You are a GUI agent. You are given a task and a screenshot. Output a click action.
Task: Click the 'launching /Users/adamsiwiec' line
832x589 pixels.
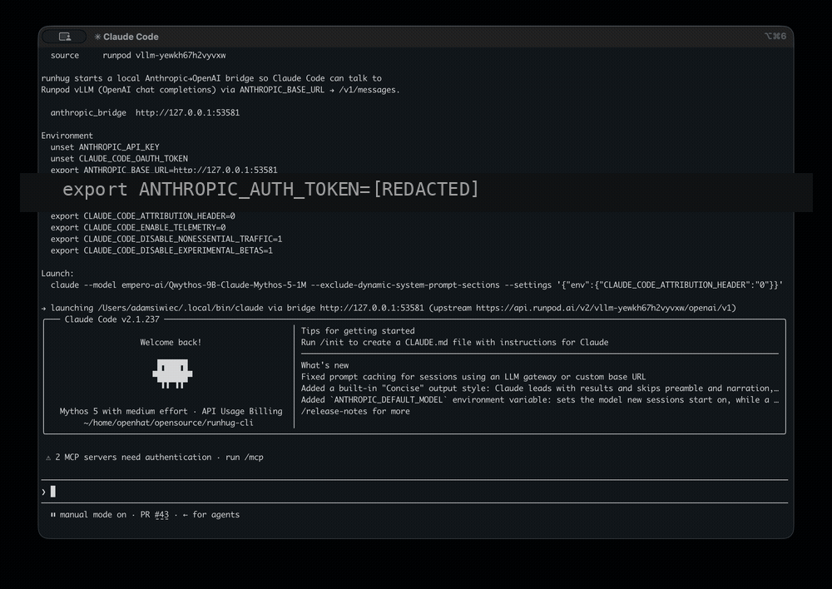pyautogui.click(x=389, y=308)
